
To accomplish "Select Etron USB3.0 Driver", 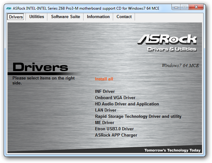I will (114, 129).
